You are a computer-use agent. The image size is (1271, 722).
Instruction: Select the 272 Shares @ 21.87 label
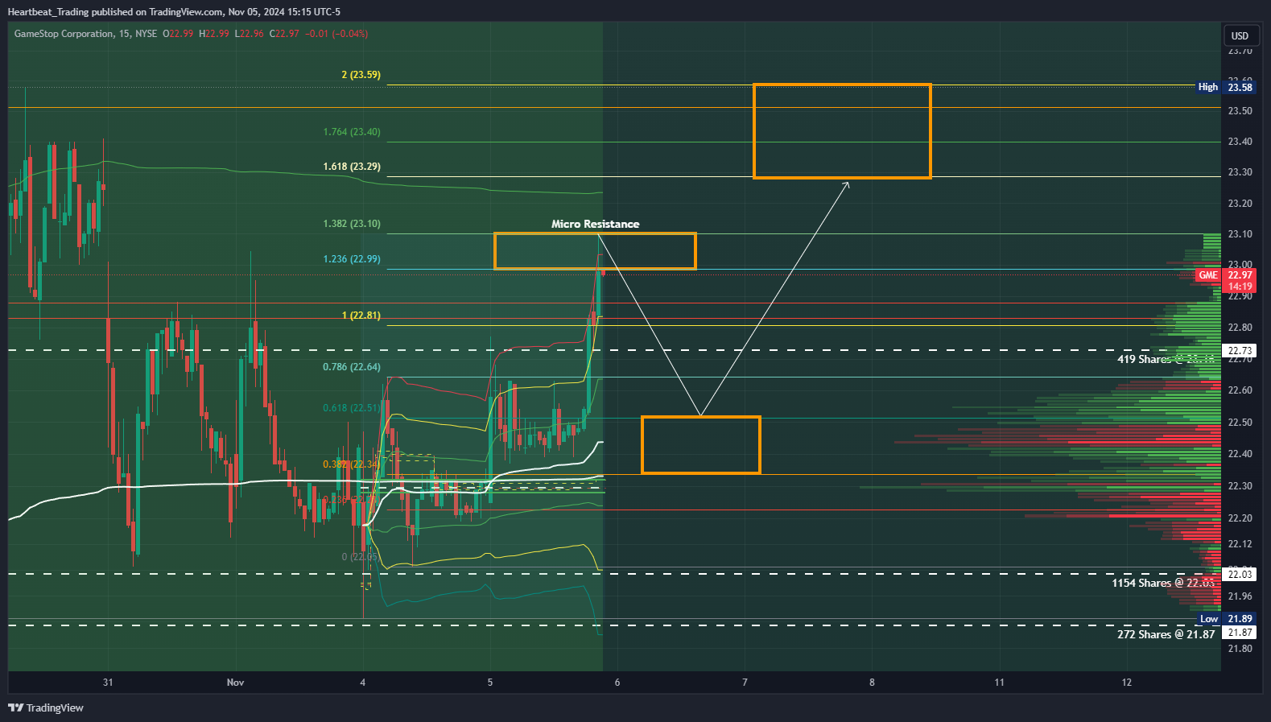(1166, 634)
